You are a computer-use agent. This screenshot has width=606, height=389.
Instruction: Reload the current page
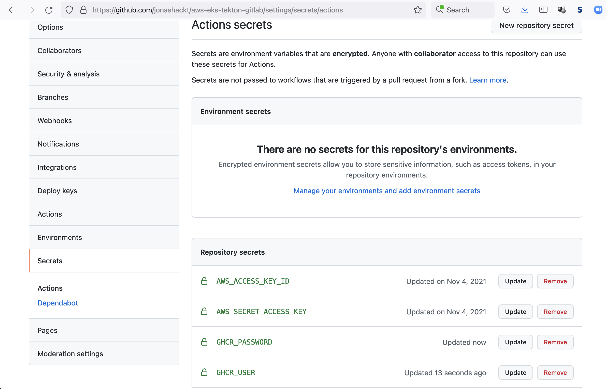49,10
